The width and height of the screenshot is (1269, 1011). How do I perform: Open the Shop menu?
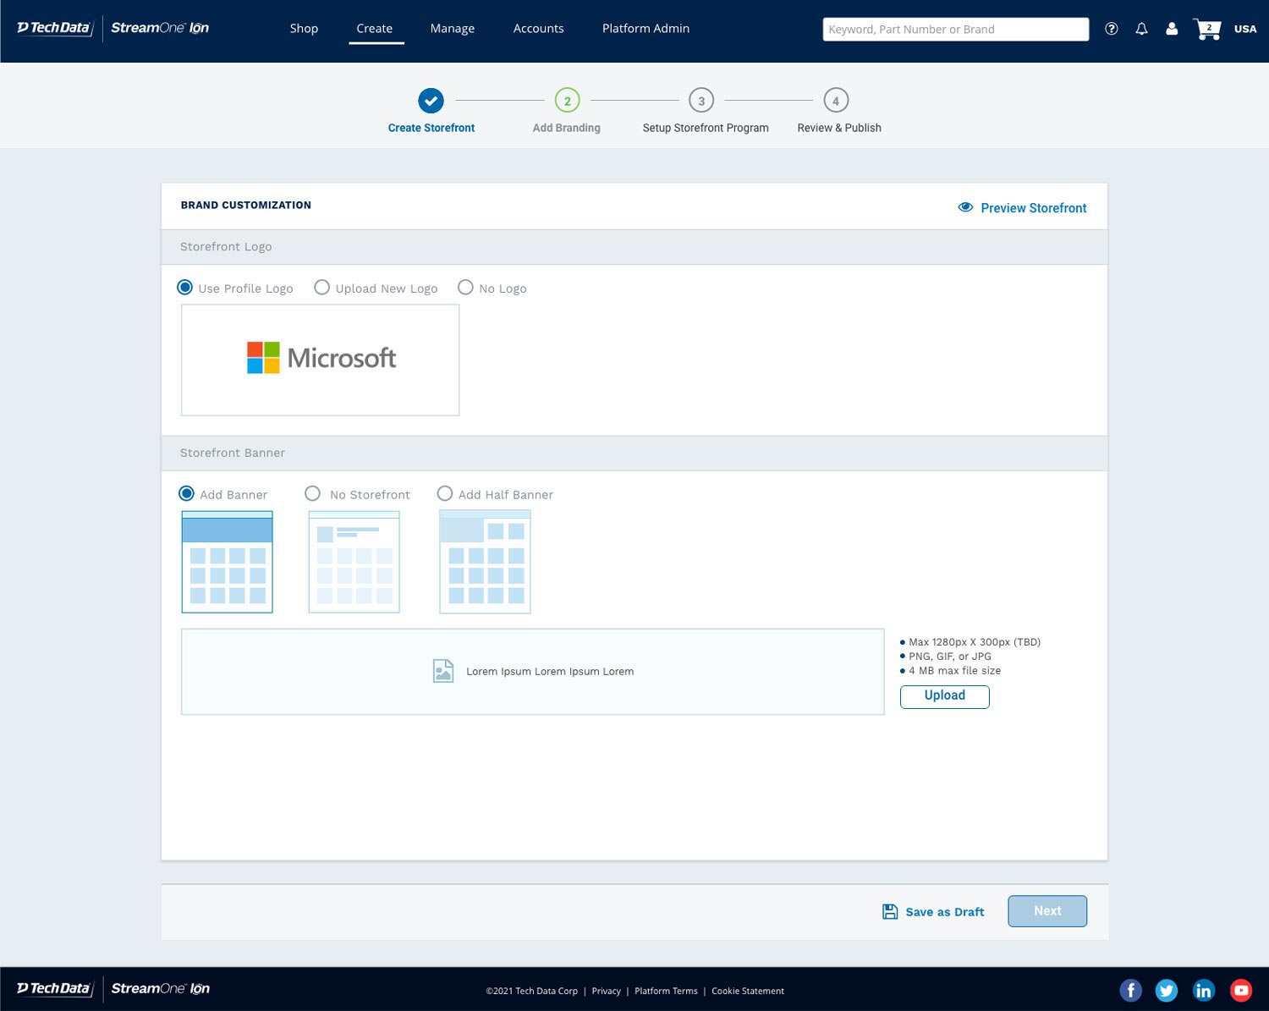tap(304, 29)
